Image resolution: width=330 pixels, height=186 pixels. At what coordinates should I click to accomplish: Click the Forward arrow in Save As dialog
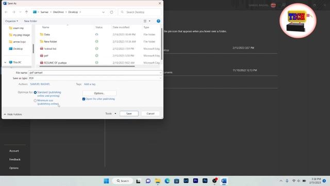pos(14,12)
